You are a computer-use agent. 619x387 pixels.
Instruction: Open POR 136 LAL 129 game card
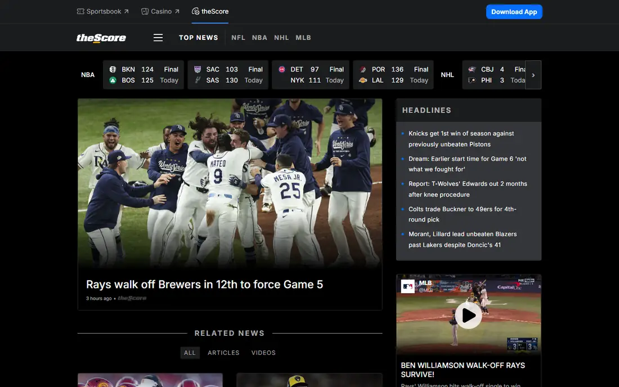click(x=393, y=75)
